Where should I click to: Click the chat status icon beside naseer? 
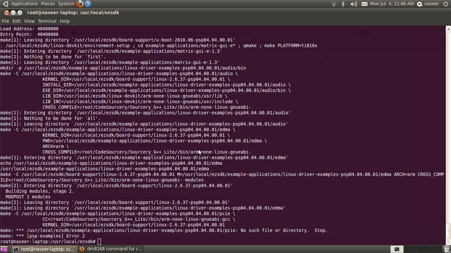pos(421,4)
